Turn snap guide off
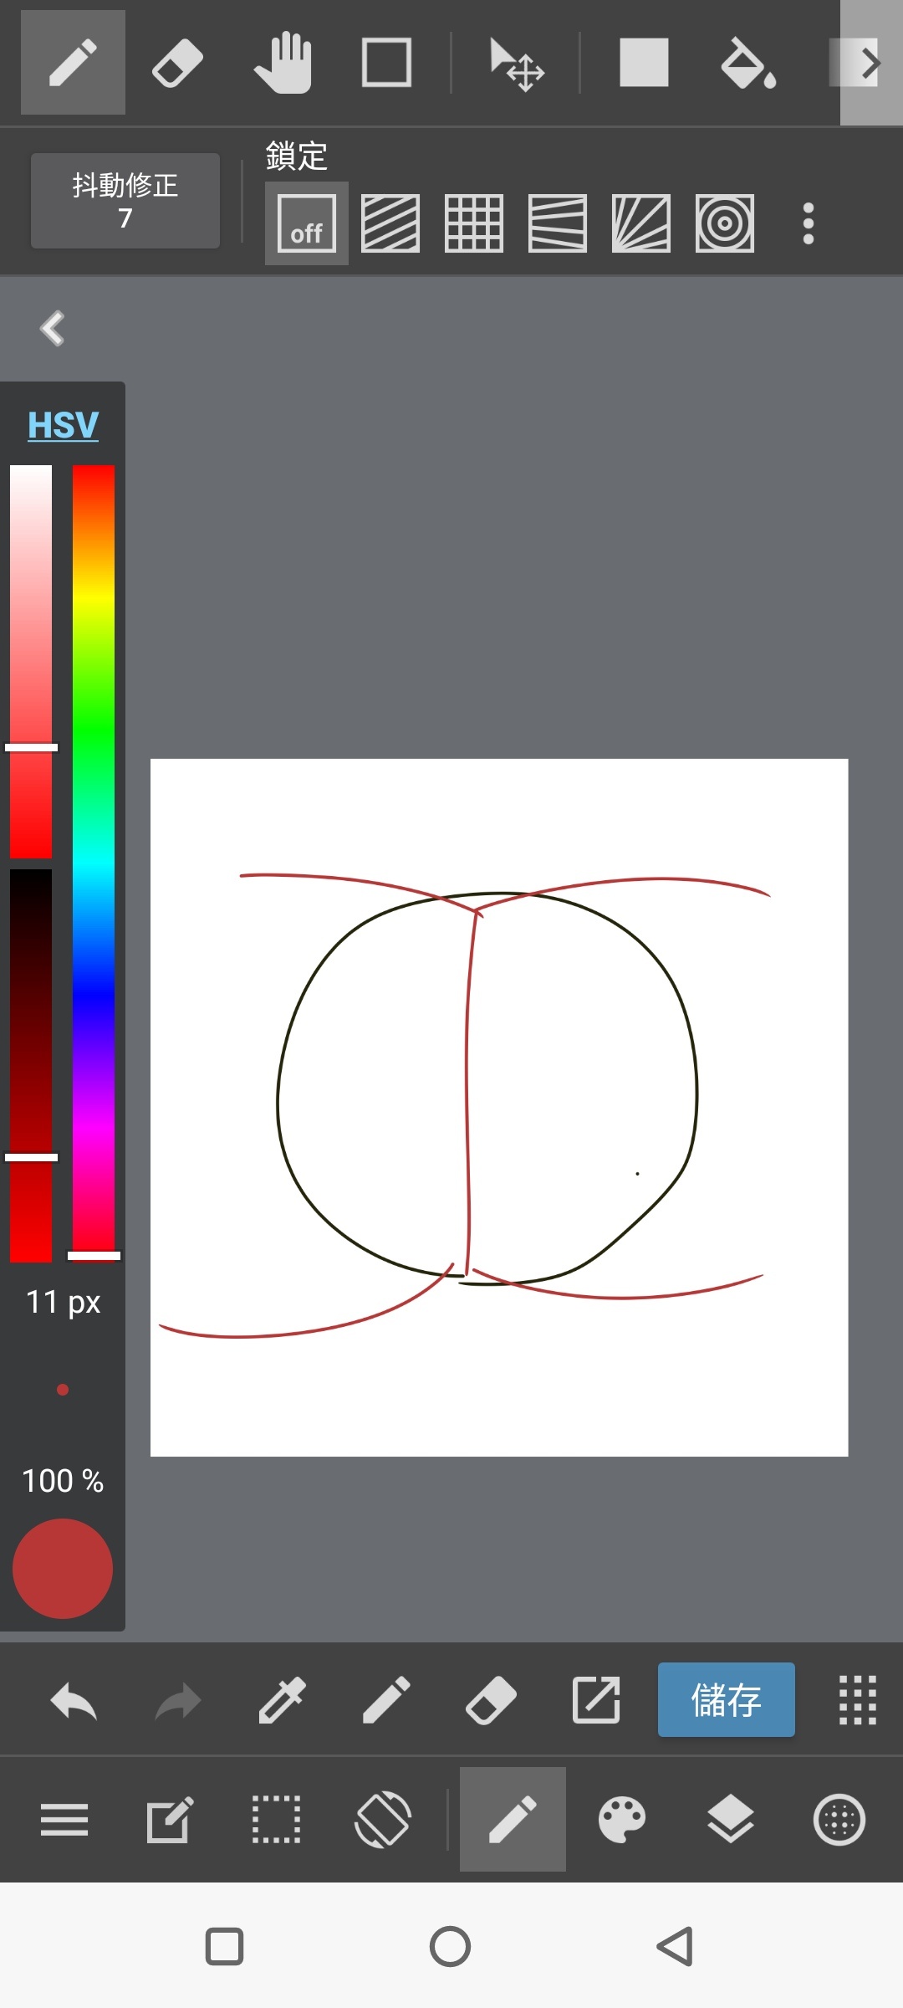Image resolution: width=903 pixels, height=2008 pixels. [307, 223]
